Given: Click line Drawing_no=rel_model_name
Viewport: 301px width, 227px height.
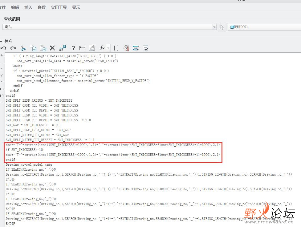Looking at the screenshot, I should point(29,165).
